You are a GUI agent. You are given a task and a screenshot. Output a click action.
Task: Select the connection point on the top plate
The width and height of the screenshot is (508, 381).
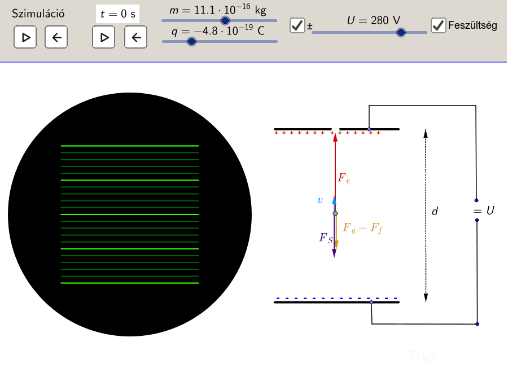click(x=369, y=129)
